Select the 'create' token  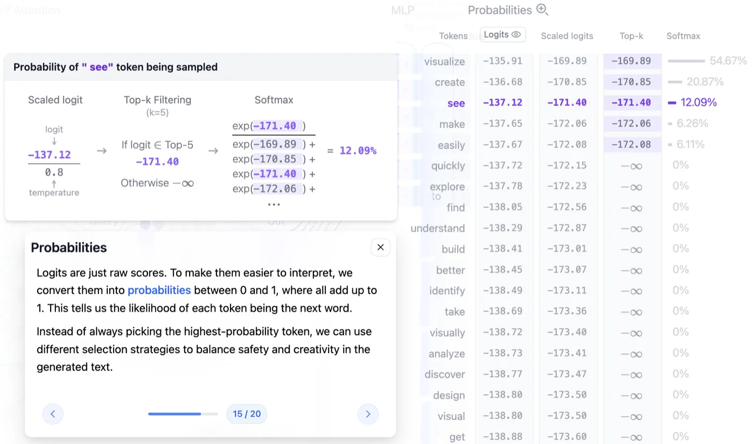(450, 82)
